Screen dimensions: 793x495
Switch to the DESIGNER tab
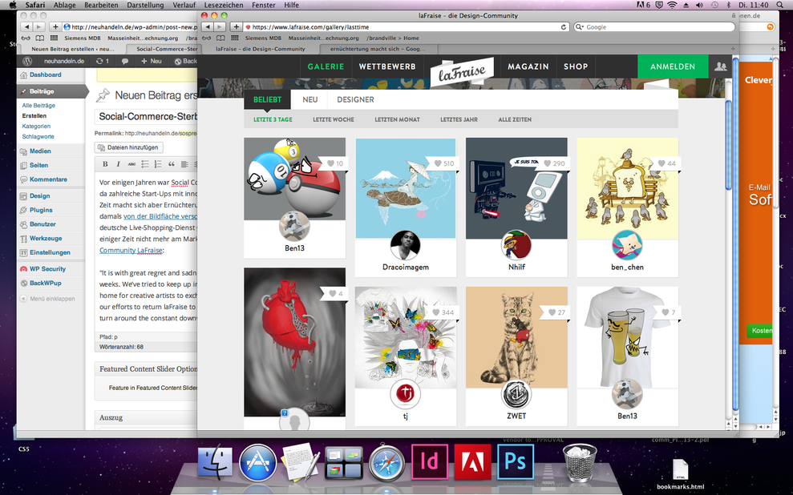355,99
